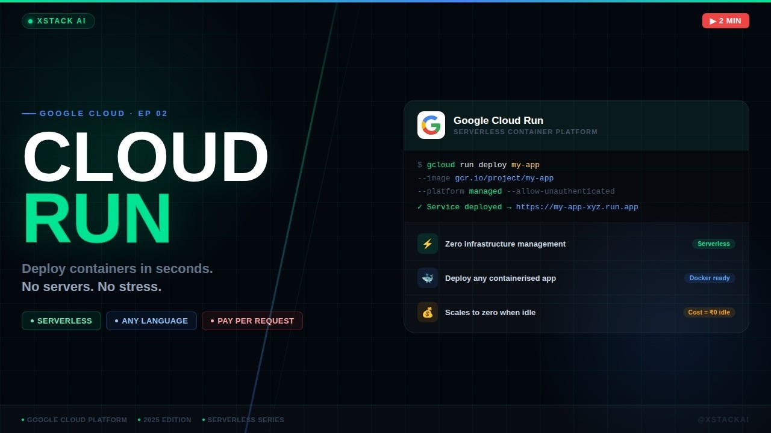Click the @XSTACKAI handle

723,419
